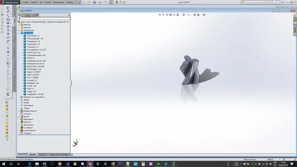The height and width of the screenshot is (167, 297).
Task: Expand the Saliente-Extruir1 feature node
Action: [19, 111]
